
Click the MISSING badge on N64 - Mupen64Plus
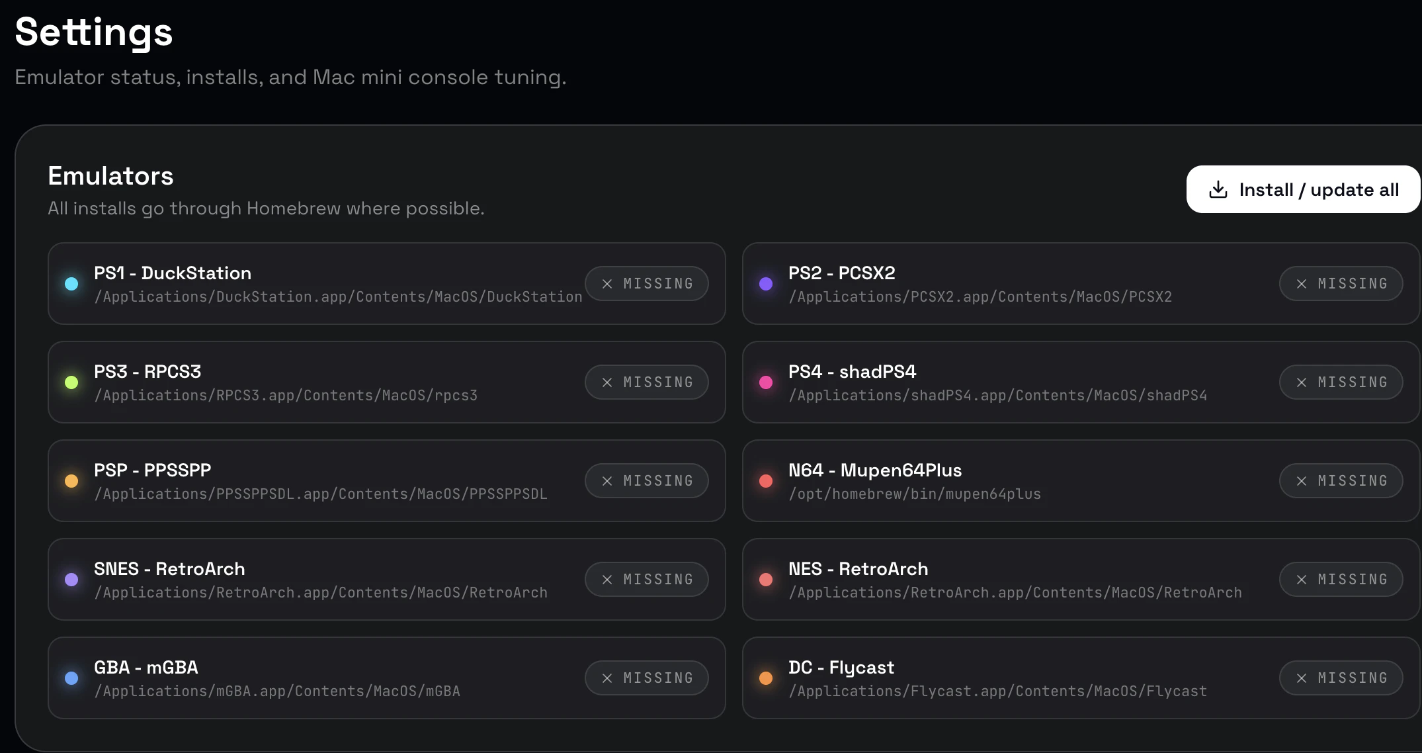[1341, 480]
